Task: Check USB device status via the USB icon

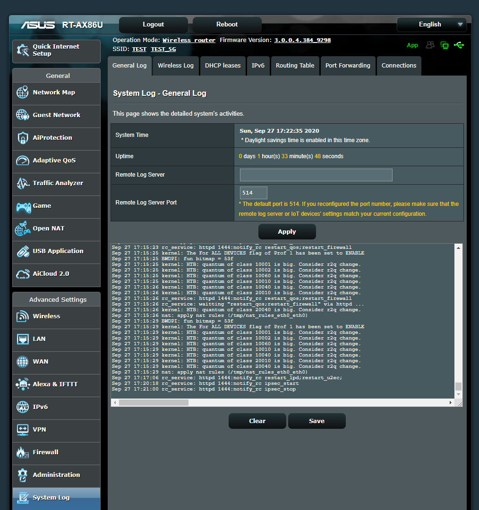Action: [x=459, y=45]
